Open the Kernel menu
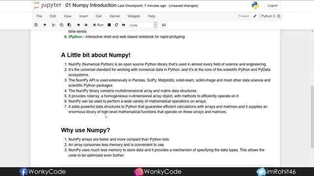 tap(114, 16)
